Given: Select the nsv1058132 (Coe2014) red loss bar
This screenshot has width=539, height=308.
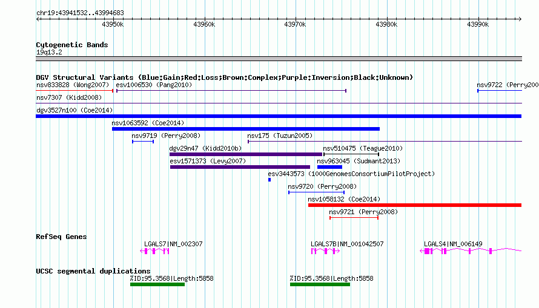Looking at the screenshot, I should point(415,205).
